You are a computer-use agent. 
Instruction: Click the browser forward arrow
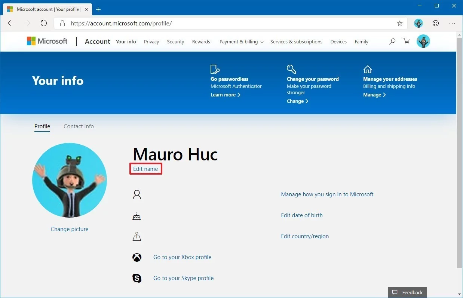27,23
